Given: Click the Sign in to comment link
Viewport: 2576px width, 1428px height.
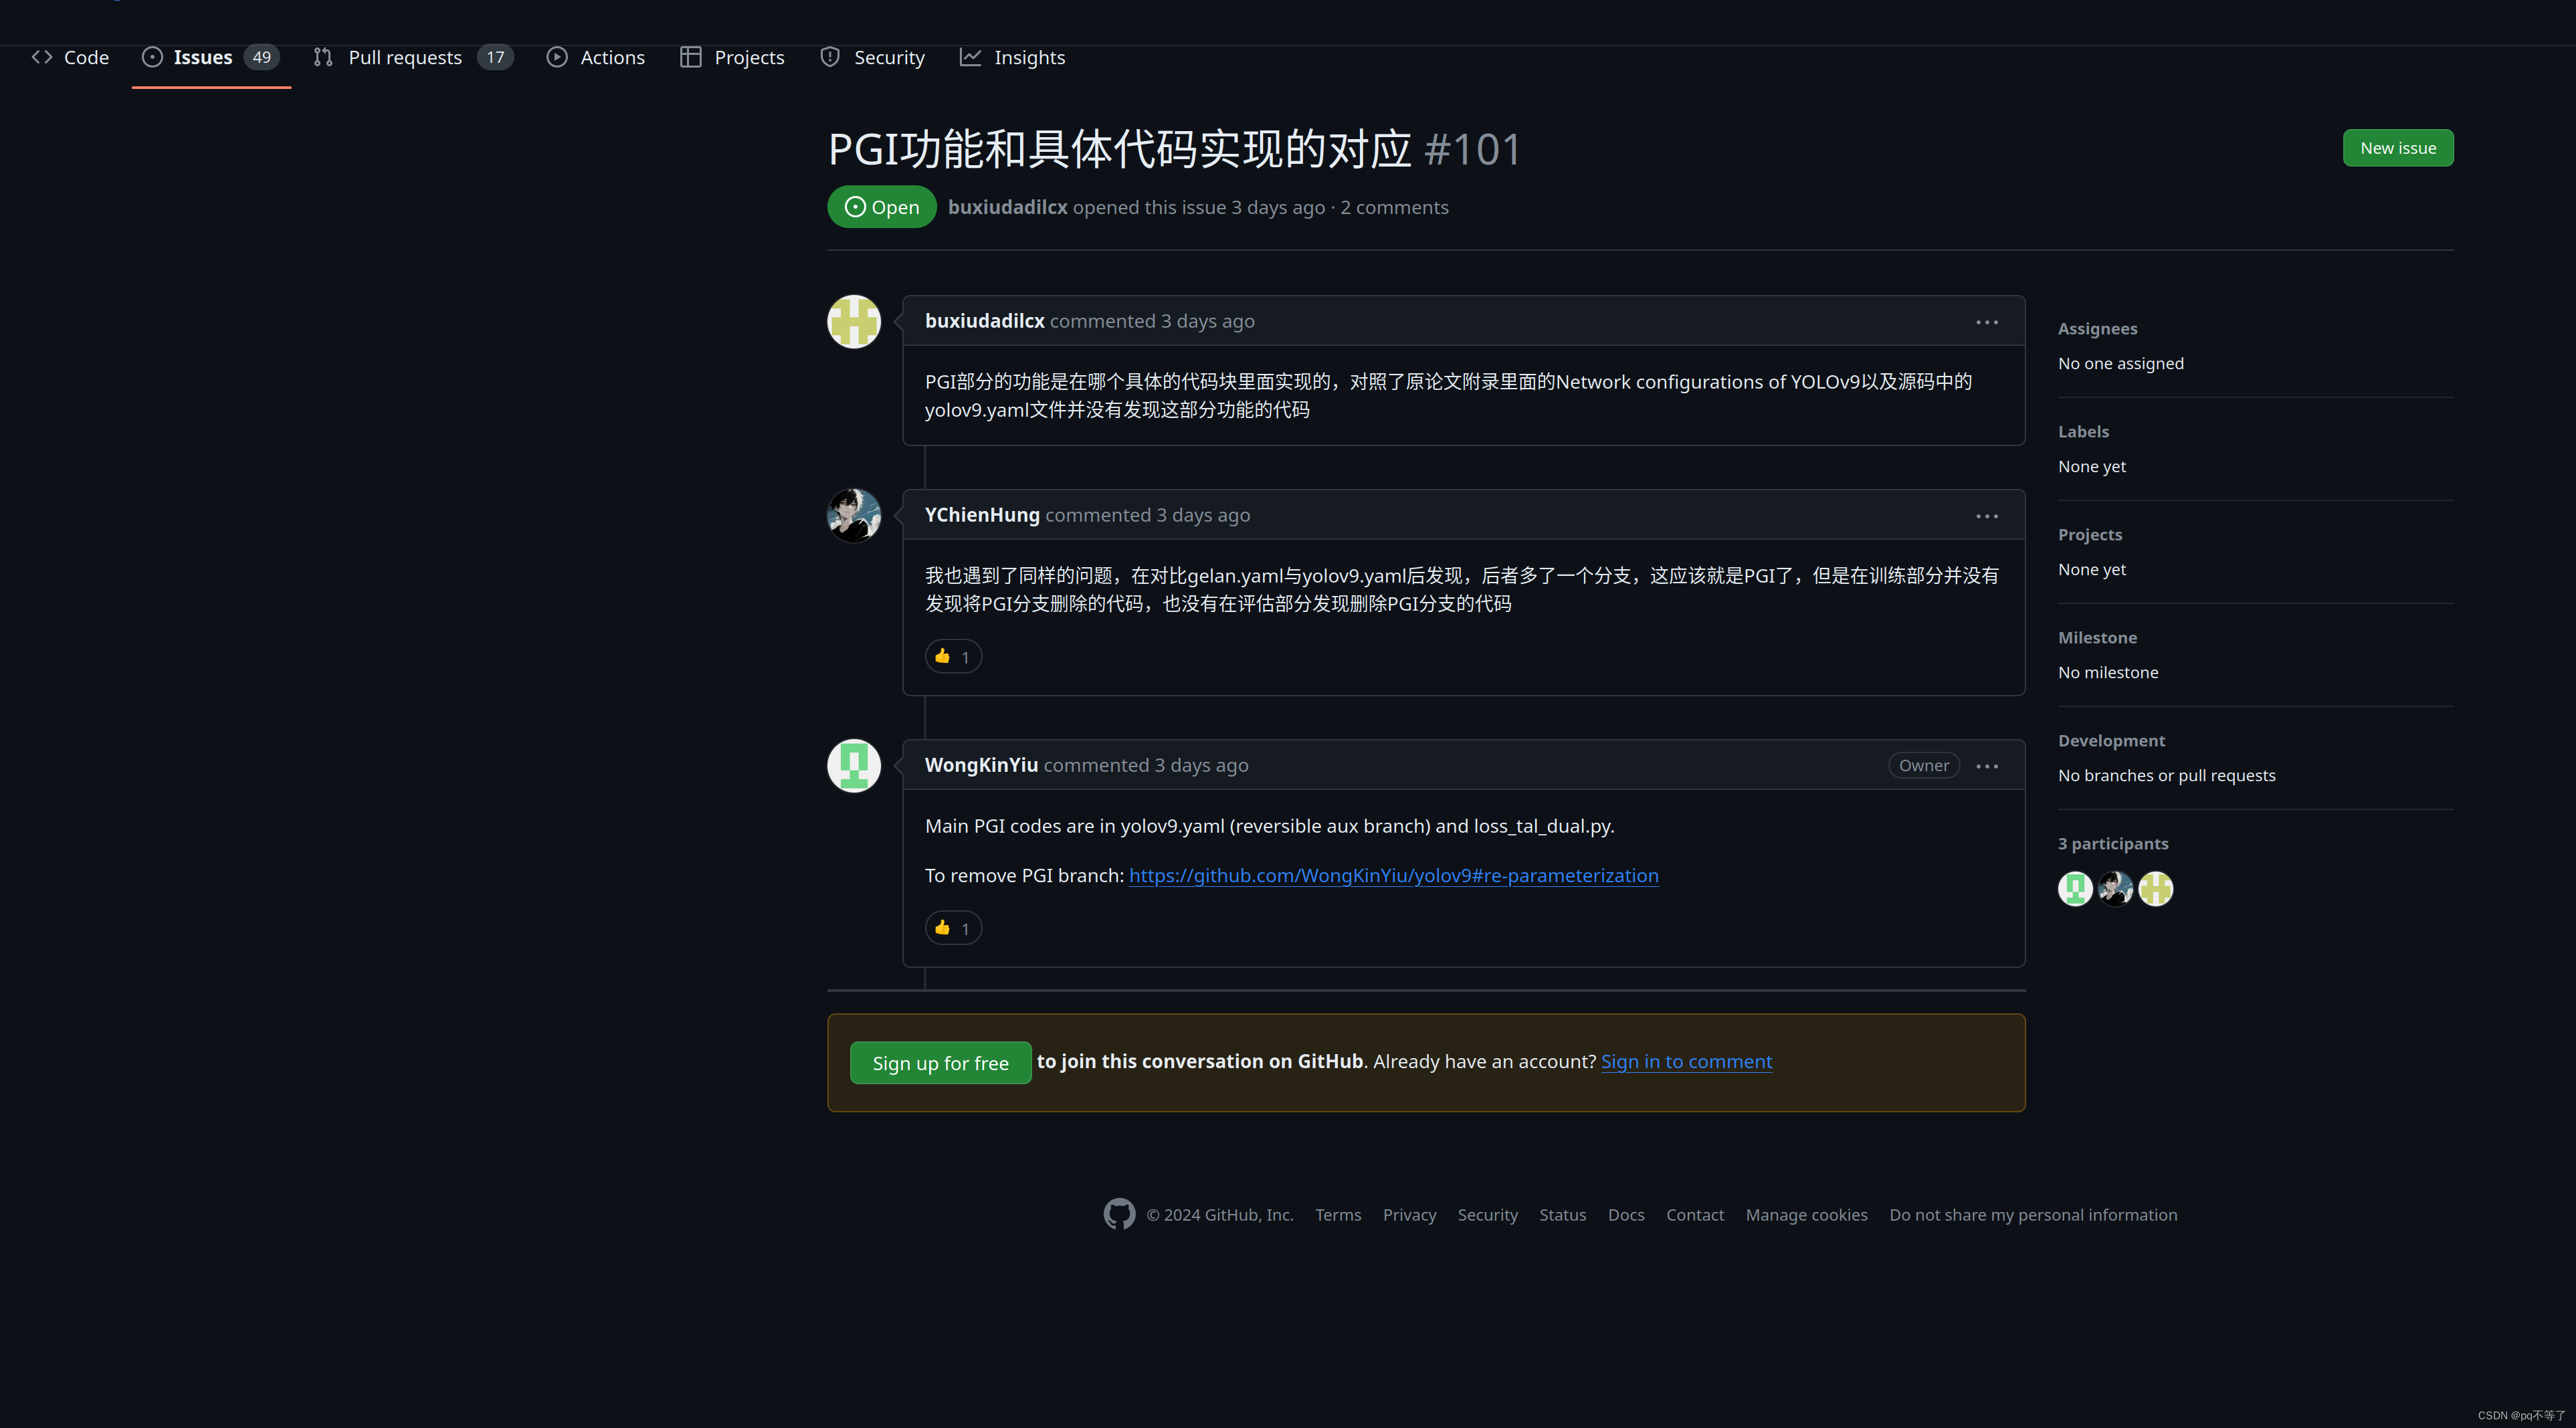Looking at the screenshot, I should point(1686,1061).
